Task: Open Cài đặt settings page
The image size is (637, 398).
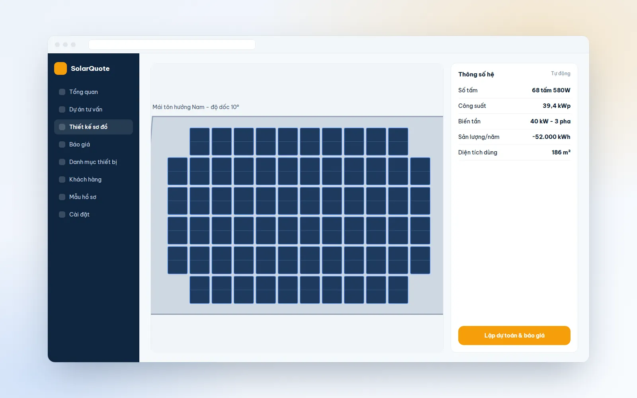Action: point(94,215)
